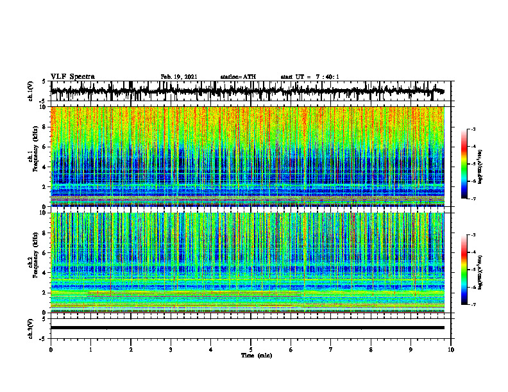Click the ch.1 colorbar log(PSD) unit label

pyautogui.click(x=480, y=167)
